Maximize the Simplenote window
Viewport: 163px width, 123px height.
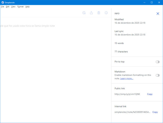click(x=151, y=2)
